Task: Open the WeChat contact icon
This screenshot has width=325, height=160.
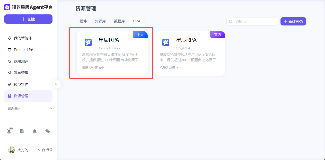Action: [x=47, y=131]
